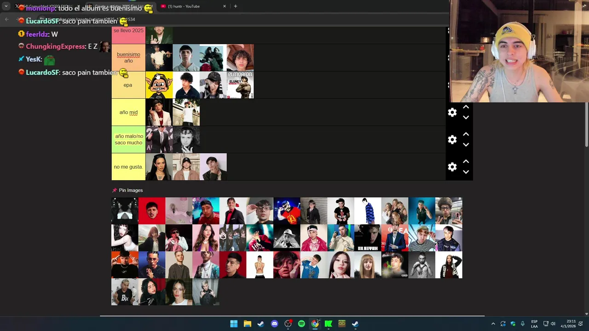Image resolution: width=589 pixels, height=331 pixels.
Task: Move 'no me gusta' tier row up
Action: click(x=466, y=161)
